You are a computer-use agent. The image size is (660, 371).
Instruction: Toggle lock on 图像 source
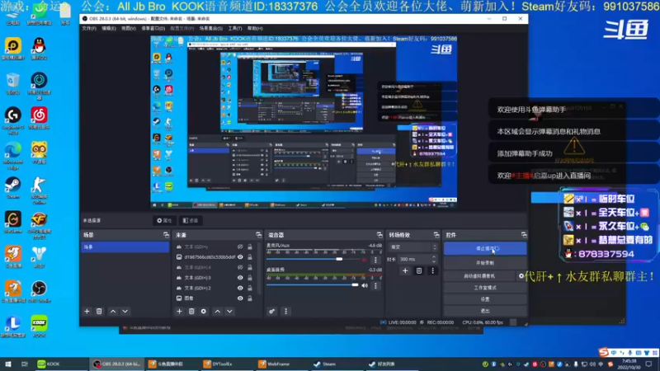250,298
